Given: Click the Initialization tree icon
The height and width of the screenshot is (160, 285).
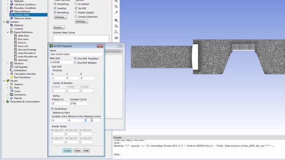Looking at the screenshot, I should pyautogui.click(x=12, y=70).
